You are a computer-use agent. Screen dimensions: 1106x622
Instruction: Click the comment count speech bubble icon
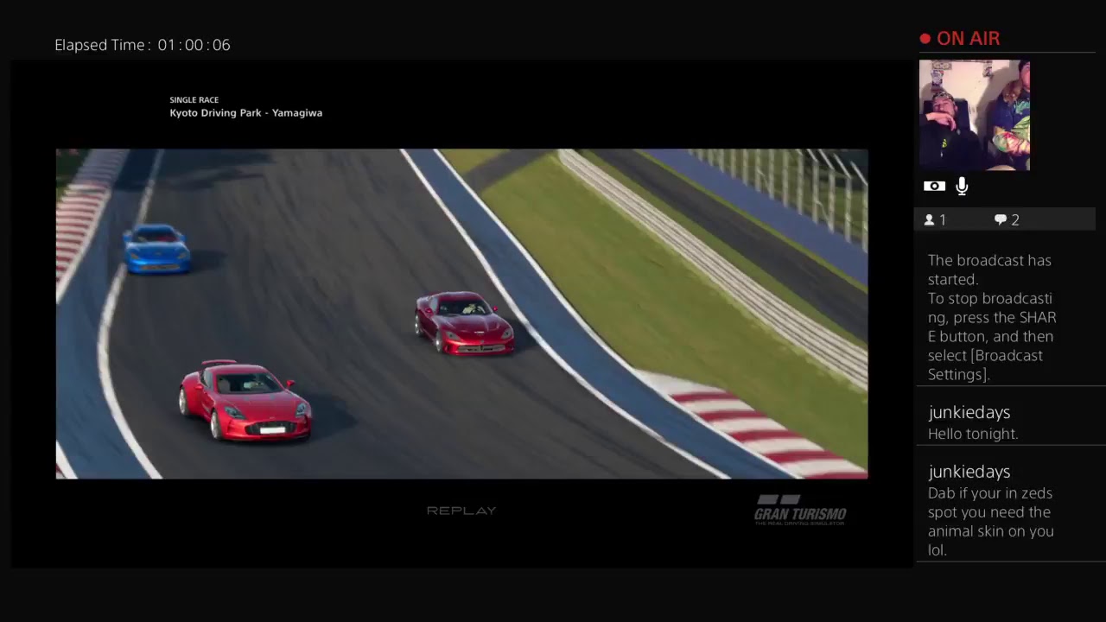coord(1001,220)
